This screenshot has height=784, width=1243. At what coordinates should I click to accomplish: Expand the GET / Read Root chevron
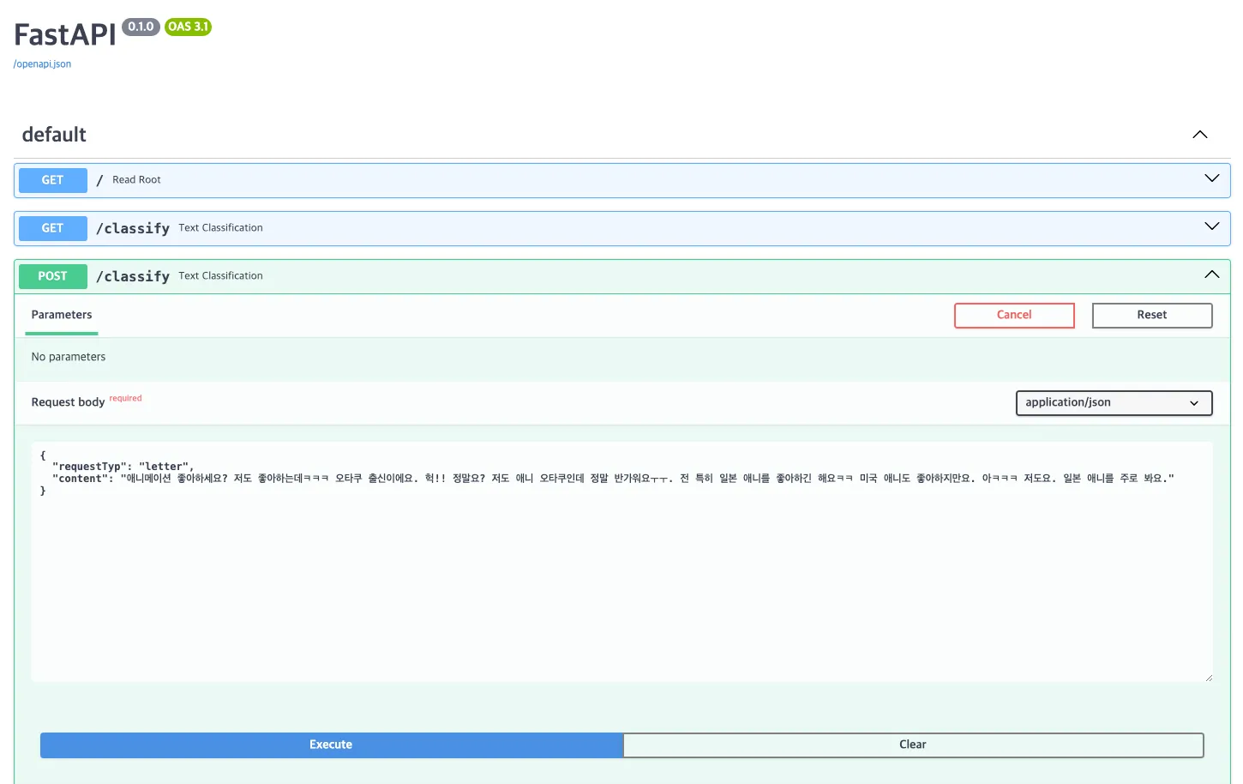click(1212, 178)
